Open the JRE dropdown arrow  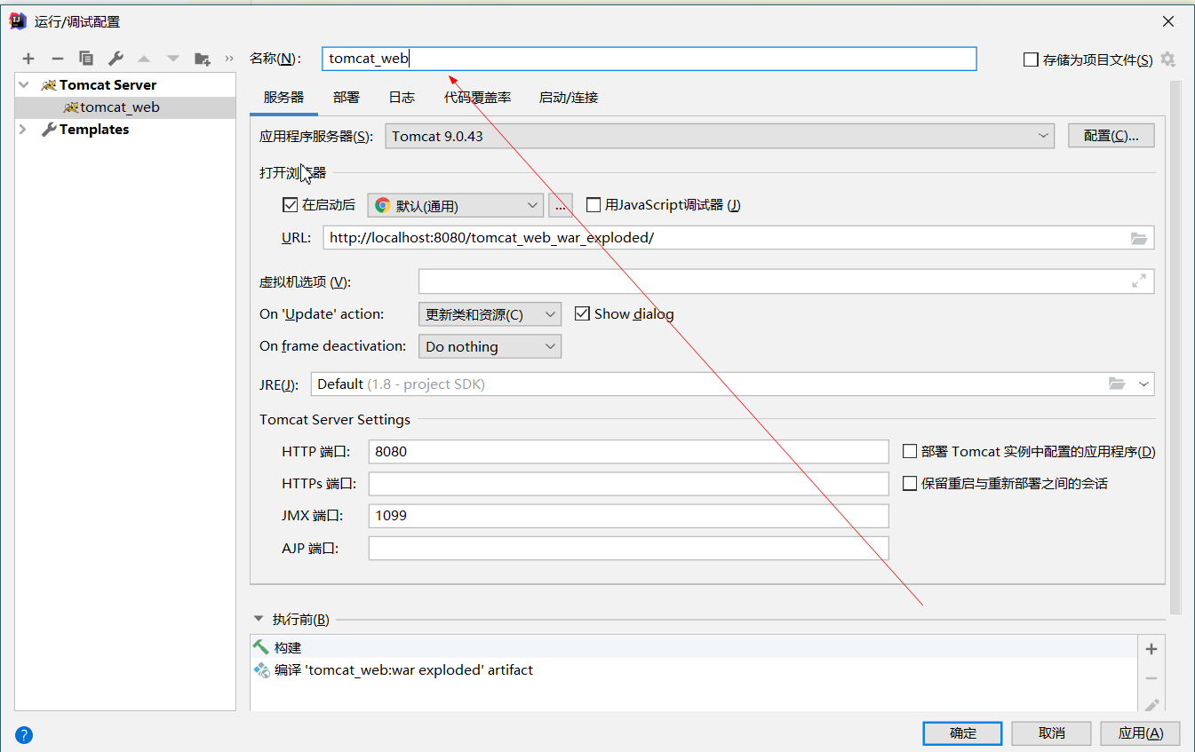coord(1143,384)
